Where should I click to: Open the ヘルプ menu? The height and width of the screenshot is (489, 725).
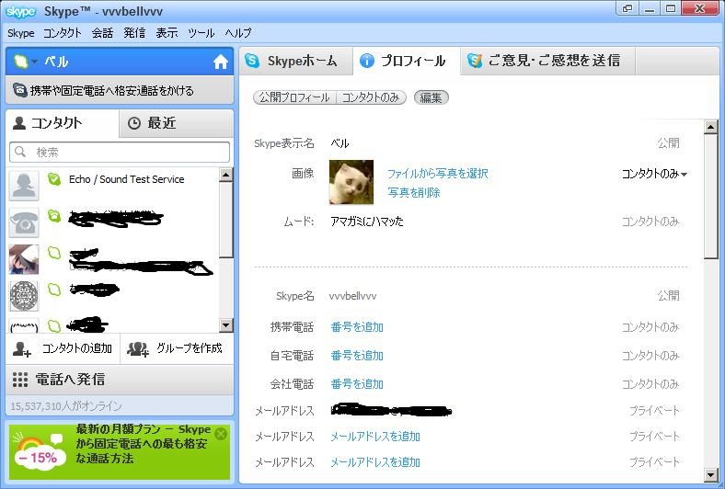tap(238, 33)
